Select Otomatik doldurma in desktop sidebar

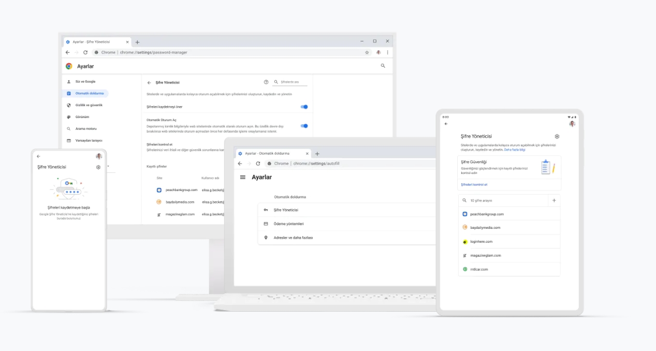pos(85,94)
